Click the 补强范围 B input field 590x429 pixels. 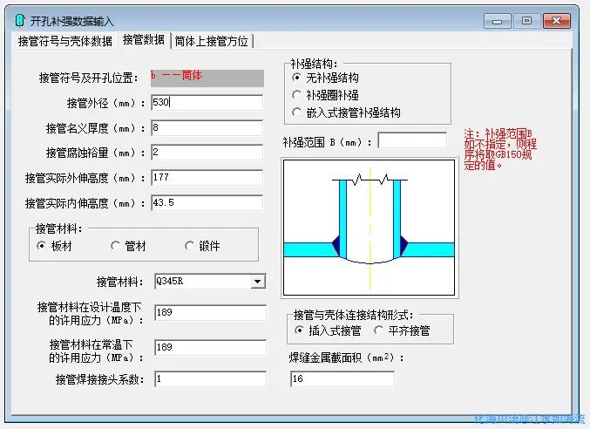pyautogui.click(x=412, y=140)
